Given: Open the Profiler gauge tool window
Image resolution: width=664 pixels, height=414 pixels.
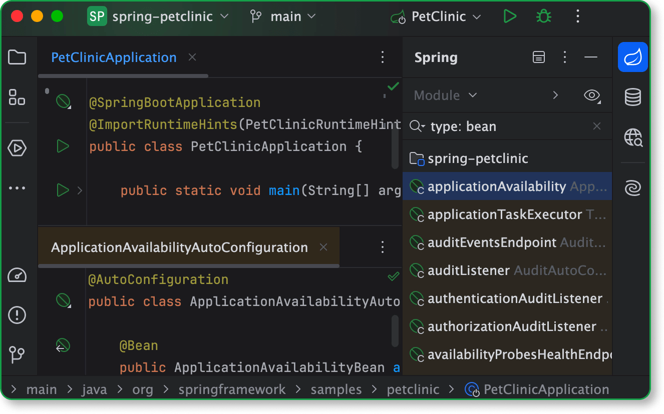Looking at the screenshot, I should click(x=17, y=275).
